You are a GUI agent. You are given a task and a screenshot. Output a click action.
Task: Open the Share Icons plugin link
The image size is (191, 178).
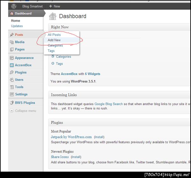click(x=60, y=157)
